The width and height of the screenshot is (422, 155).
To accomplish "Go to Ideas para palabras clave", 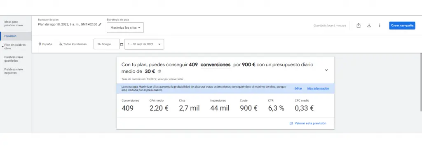I will pyautogui.click(x=14, y=23).
